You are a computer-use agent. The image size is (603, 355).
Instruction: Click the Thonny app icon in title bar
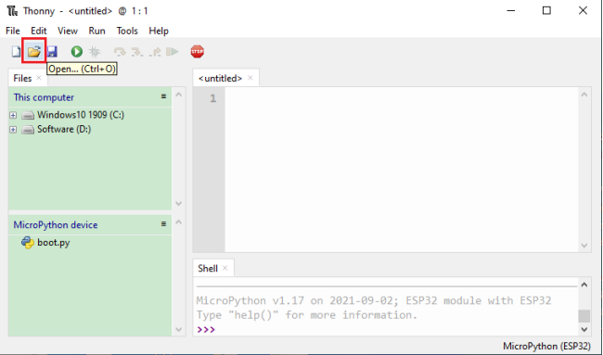(x=12, y=11)
